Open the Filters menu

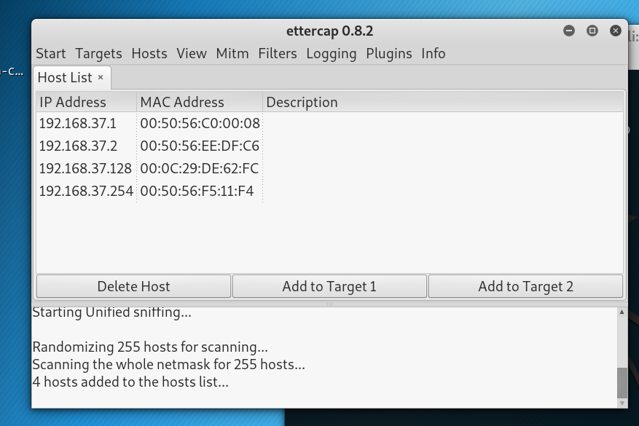click(278, 53)
